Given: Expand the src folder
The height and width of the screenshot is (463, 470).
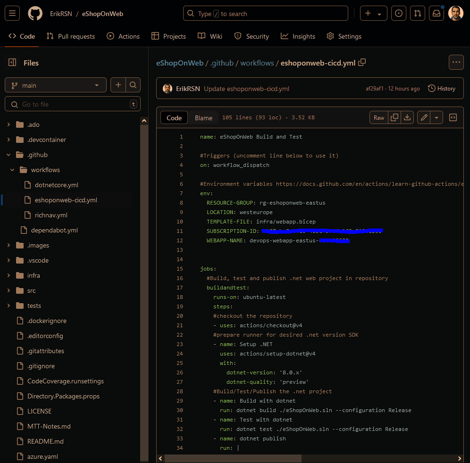Looking at the screenshot, I should pos(8,290).
